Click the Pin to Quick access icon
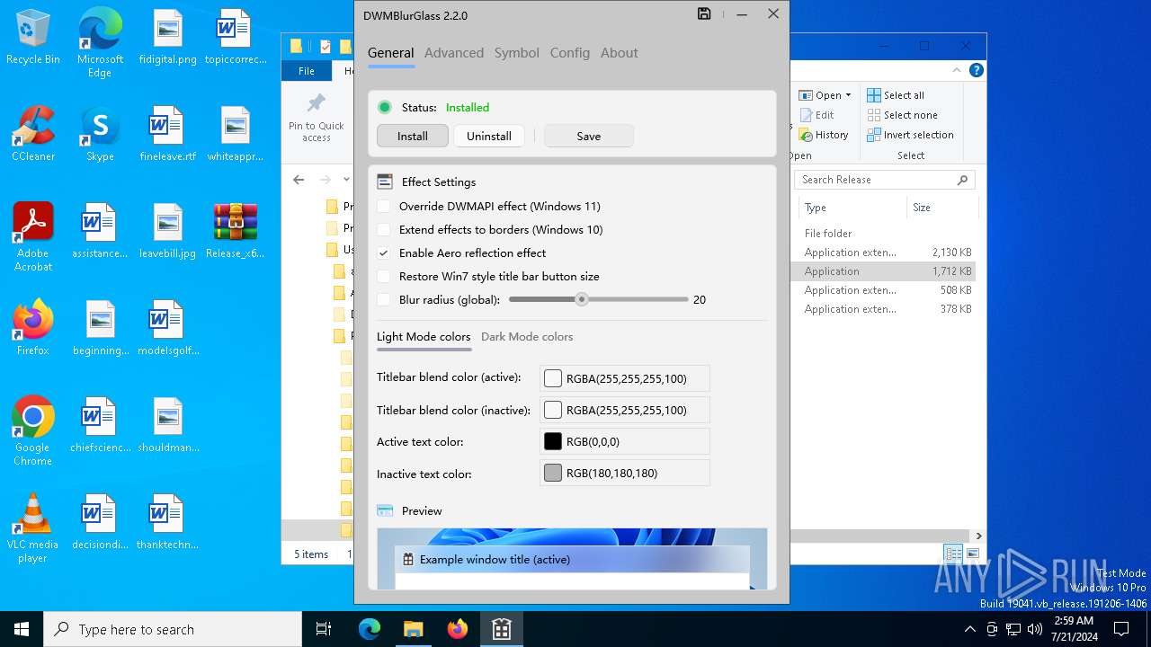 pos(316,103)
